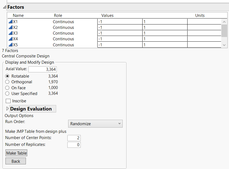Click the continuous factor icon next to X3

coord(11,33)
